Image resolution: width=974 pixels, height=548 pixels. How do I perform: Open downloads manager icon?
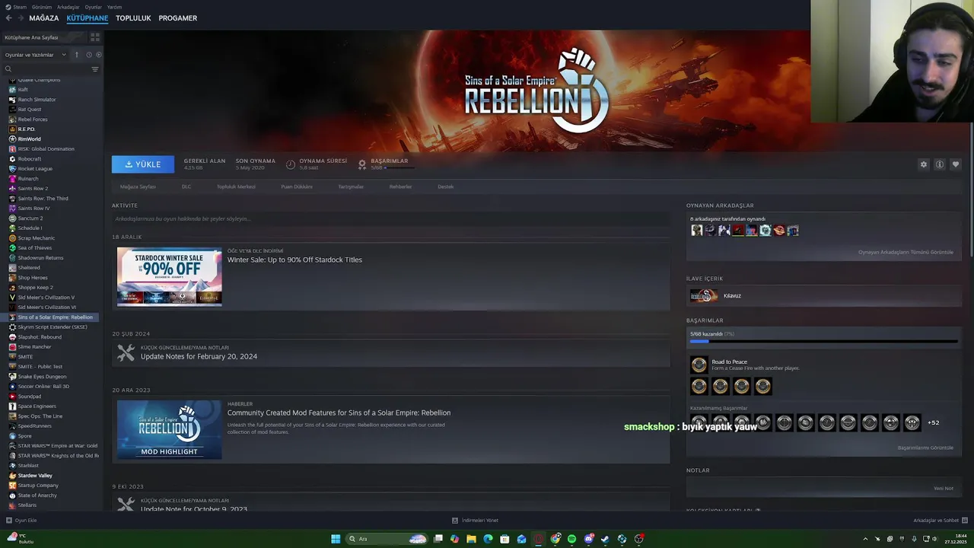(455, 521)
